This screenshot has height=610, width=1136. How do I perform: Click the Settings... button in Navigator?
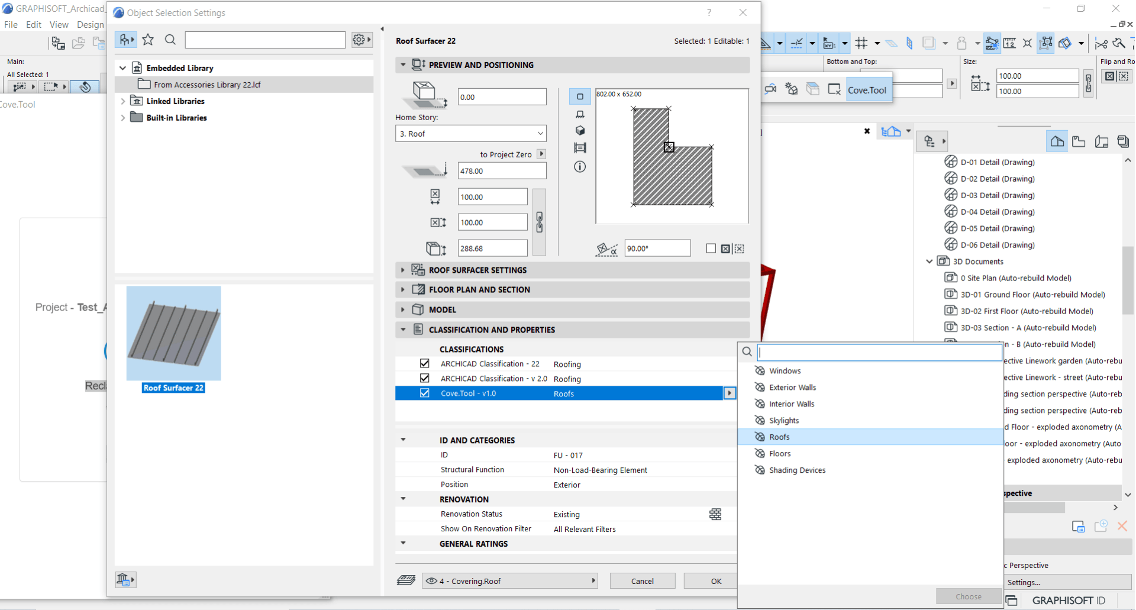[x=1068, y=582]
